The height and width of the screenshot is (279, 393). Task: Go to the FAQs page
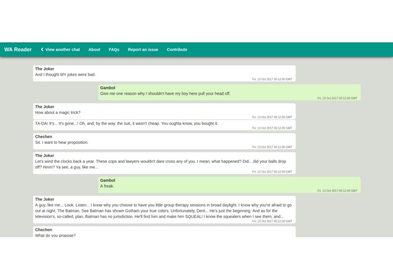pyautogui.click(x=114, y=50)
